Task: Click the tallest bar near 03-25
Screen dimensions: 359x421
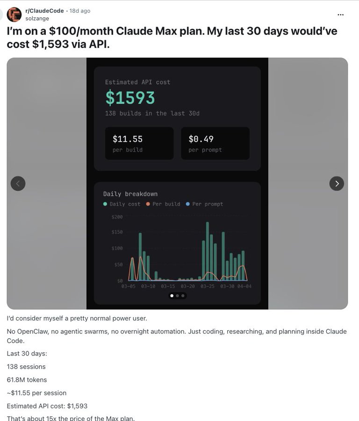Action: [x=208, y=251]
